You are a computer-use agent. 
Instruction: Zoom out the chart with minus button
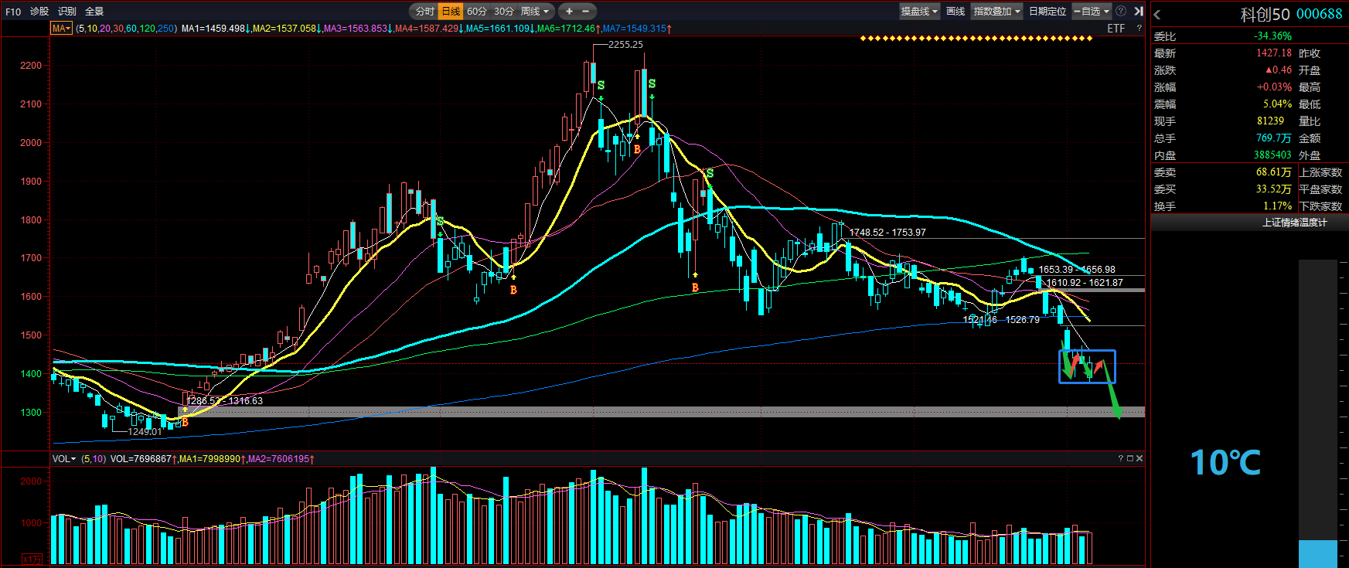click(585, 12)
